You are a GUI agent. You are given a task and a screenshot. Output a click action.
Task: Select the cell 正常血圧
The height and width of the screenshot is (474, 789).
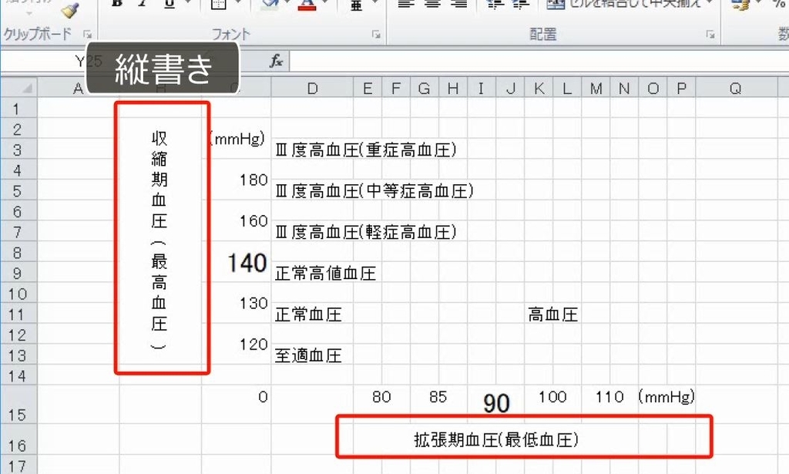tap(308, 314)
